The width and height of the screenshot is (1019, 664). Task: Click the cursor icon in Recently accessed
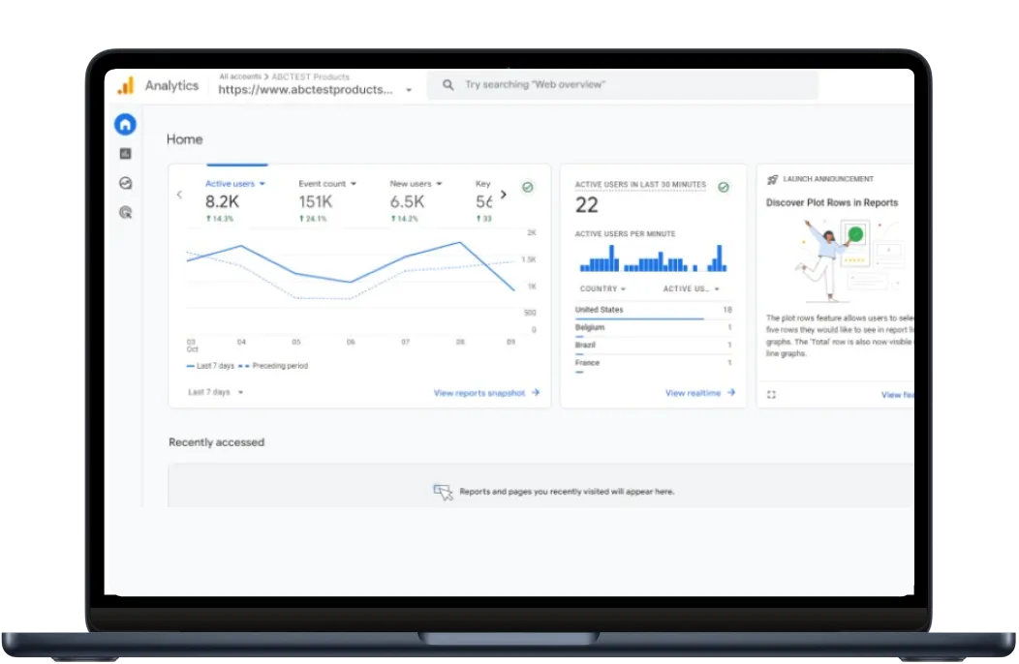(x=444, y=492)
